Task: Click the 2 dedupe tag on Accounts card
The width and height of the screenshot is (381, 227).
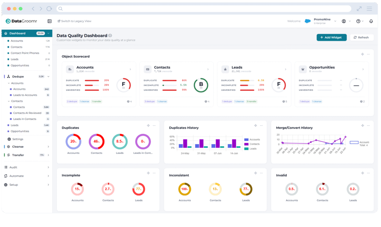Action: [72, 102]
